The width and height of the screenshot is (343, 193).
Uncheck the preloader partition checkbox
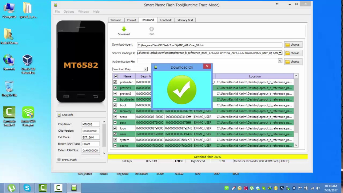coord(115,82)
